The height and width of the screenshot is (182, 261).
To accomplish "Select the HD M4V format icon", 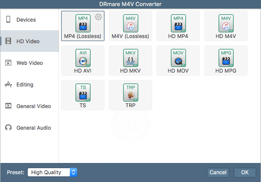I will pos(226,23).
